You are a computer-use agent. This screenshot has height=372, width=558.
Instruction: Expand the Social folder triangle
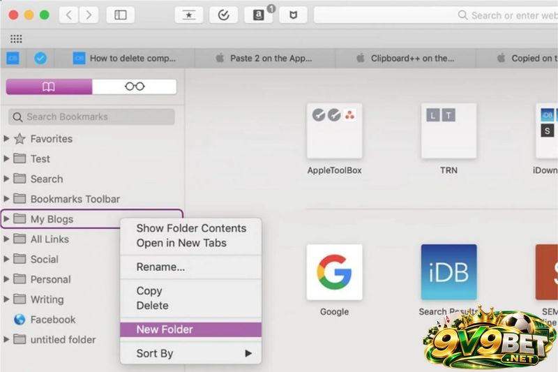6,259
